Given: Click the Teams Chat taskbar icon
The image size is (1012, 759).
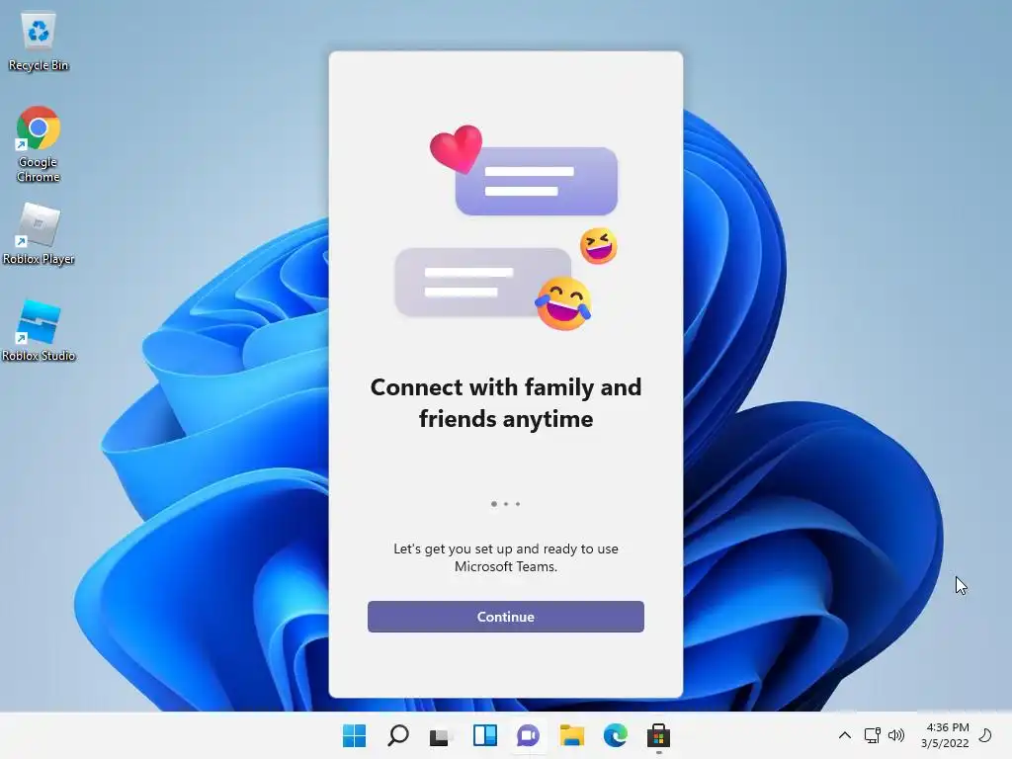Looking at the screenshot, I should 528,735.
